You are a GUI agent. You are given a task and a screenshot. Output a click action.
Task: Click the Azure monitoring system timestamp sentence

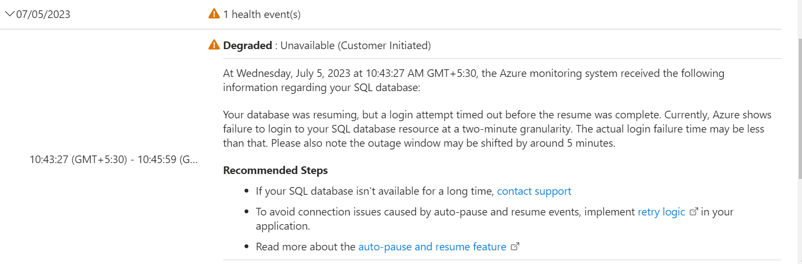474,80
